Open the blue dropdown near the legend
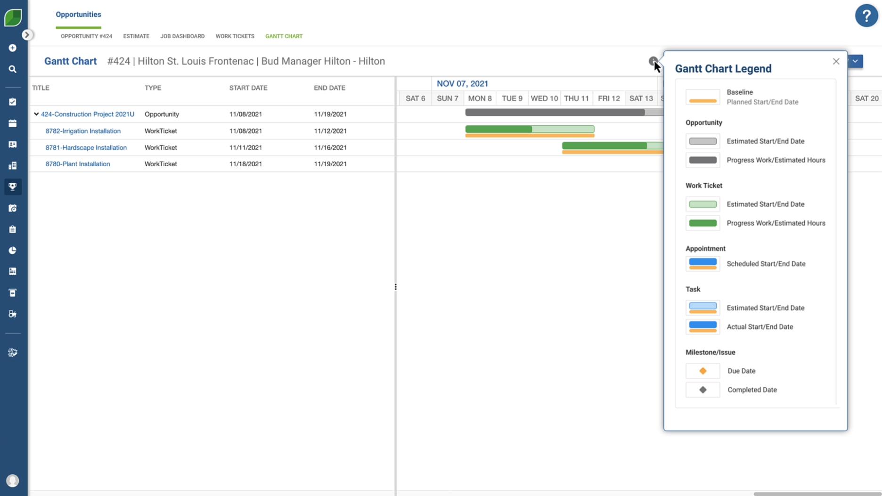The image size is (882, 496). (x=856, y=61)
